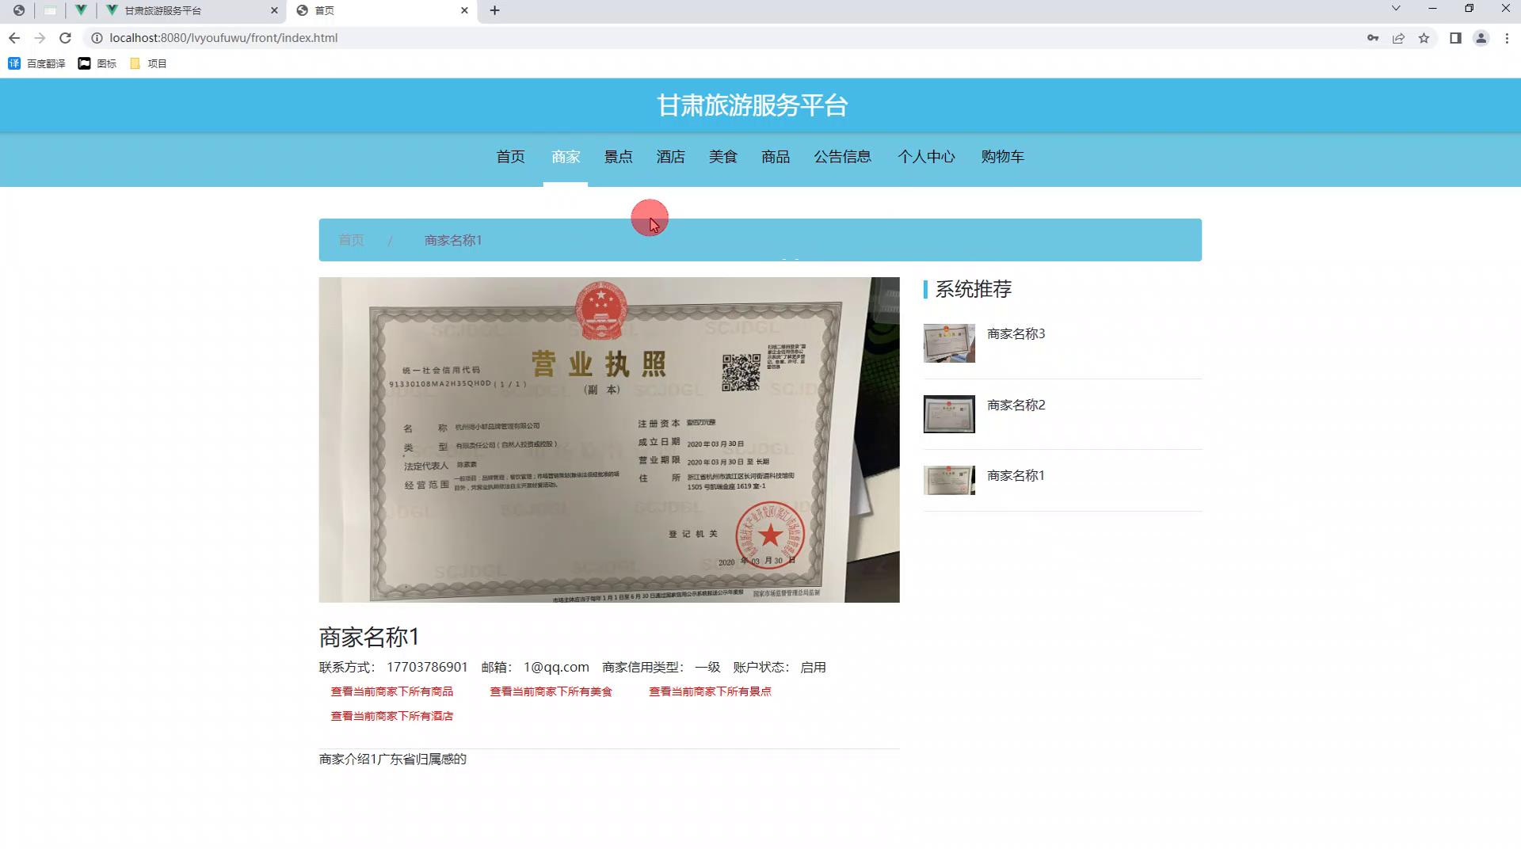Image resolution: width=1521 pixels, height=849 pixels.
Task: Open recommended 商家名称1 thumbnail
Action: tap(949, 480)
